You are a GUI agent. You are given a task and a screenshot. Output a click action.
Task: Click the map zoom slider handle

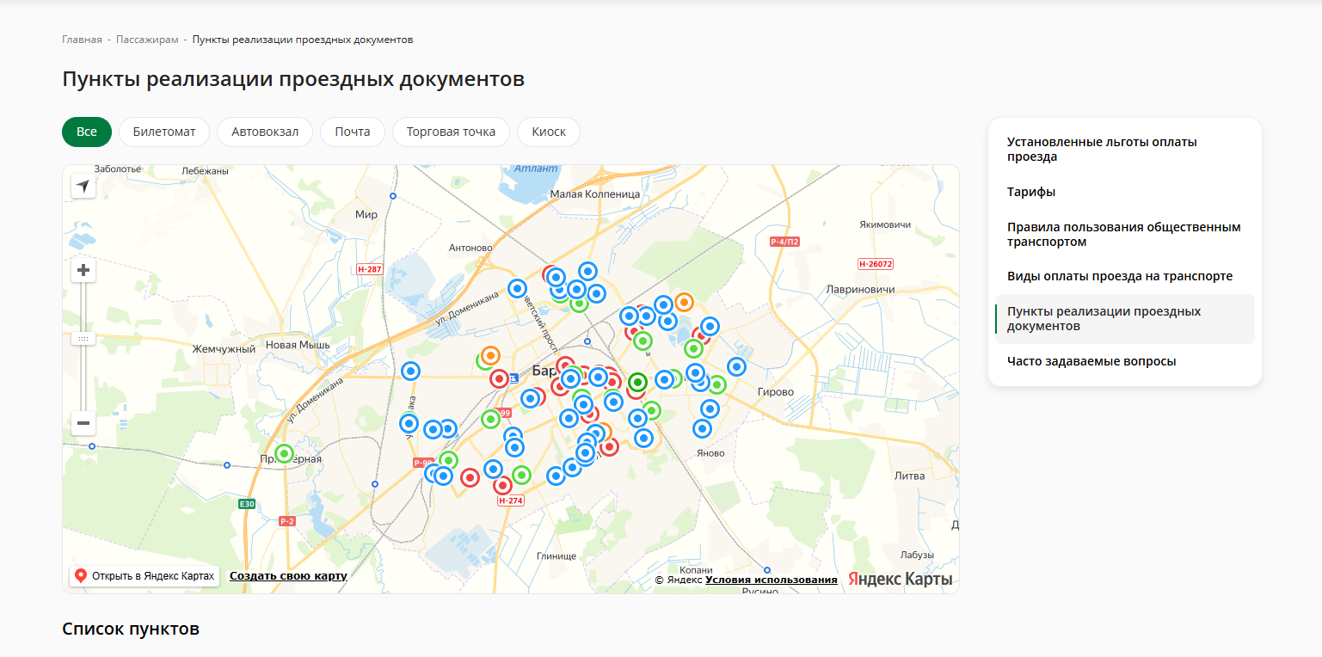(x=83, y=339)
